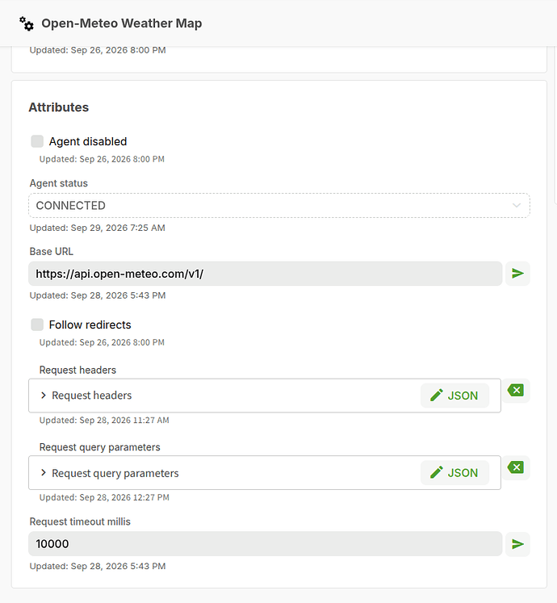Click the Request timeout millis input field
This screenshot has height=603, width=557.
(265, 544)
